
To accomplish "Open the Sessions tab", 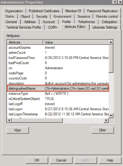I will point(84,16).
